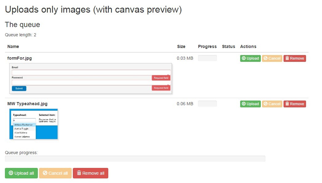The height and width of the screenshot is (183, 322).
Task: Click the upload icon for formFor.jpg
Action: coord(244,58)
